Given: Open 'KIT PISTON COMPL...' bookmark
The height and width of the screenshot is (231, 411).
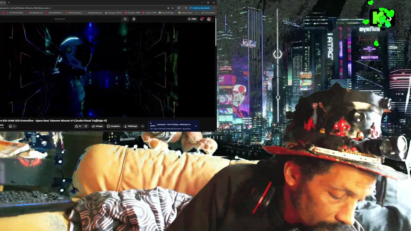Looking at the screenshot, I should click(15, 13).
